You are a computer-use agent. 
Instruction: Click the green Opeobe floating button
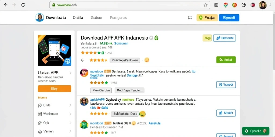point(256,131)
